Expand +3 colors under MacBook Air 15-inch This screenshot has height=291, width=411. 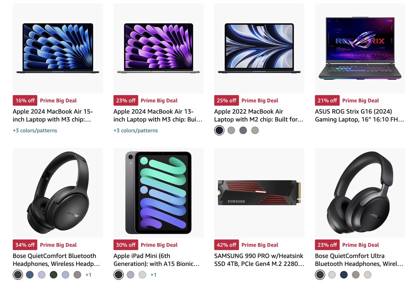(35, 131)
